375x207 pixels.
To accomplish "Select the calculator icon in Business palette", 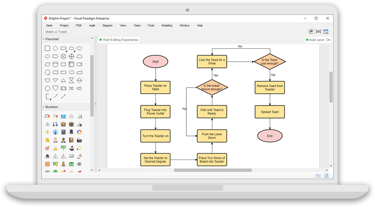I will pyautogui.click(x=63, y=132).
